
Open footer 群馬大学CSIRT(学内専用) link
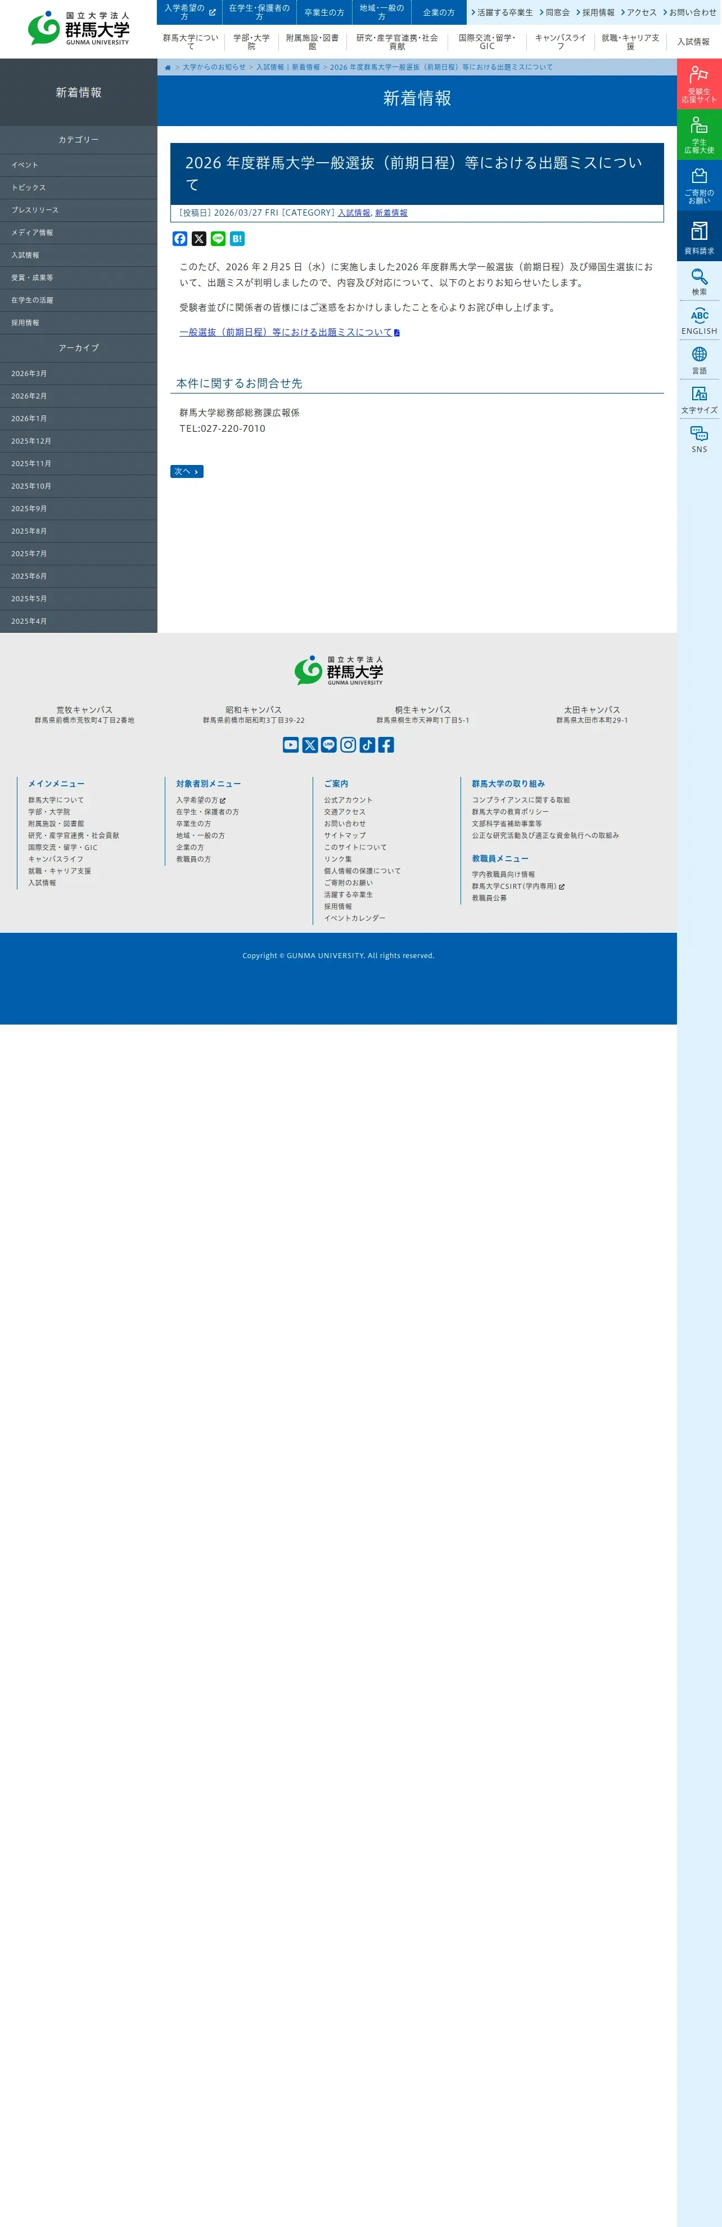coord(518,886)
